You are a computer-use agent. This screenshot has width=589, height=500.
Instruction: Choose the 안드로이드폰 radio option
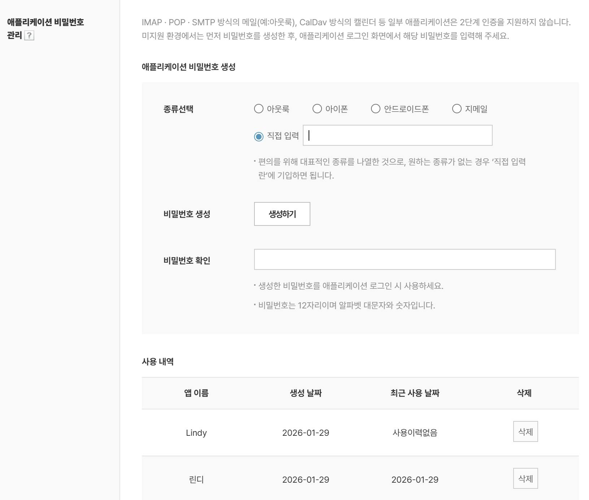click(376, 109)
